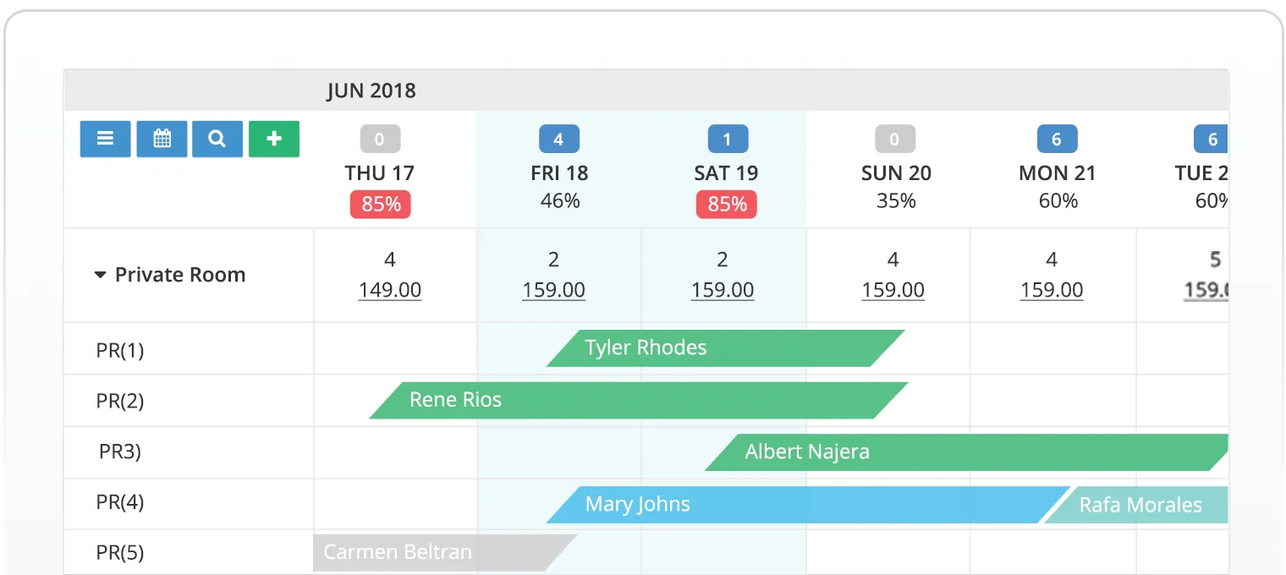
Task: Click the blue search magnifier button
Action: point(217,139)
